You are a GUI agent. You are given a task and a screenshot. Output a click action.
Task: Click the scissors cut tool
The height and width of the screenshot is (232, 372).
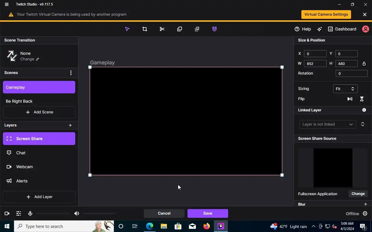point(162,29)
